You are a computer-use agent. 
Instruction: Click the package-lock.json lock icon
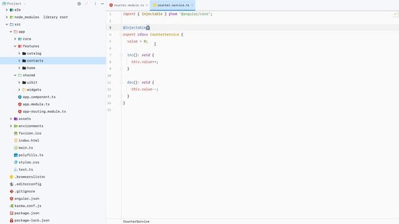pyautogui.click(x=11, y=220)
